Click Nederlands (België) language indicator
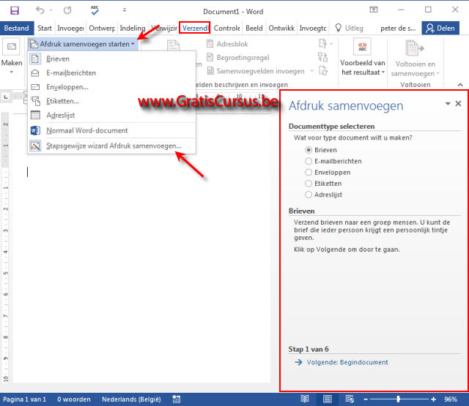 [x=131, y=399]
